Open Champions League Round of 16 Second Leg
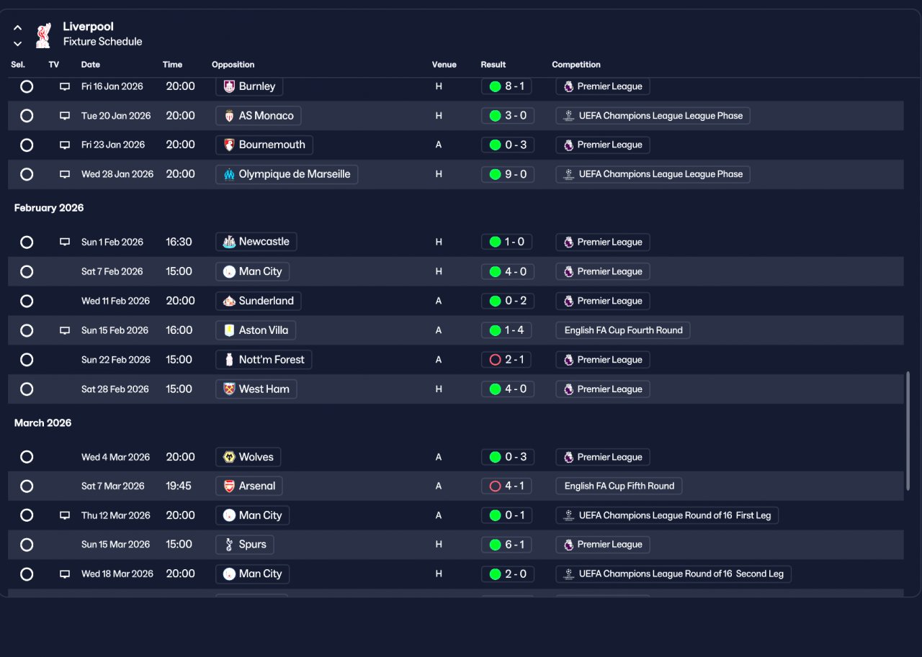 [x=673, y=574]
